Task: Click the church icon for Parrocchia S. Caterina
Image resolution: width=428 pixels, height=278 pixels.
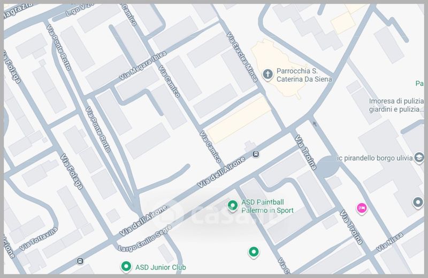Action: click(x=268, y=74)
